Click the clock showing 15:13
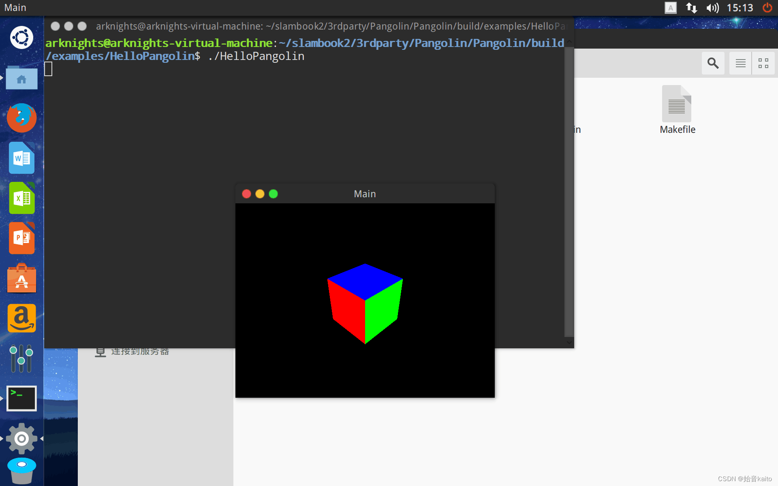The width and height of the screenshot is (778, 486). (740, 8)
